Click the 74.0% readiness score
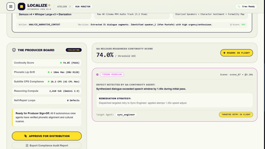 (105, 55)
